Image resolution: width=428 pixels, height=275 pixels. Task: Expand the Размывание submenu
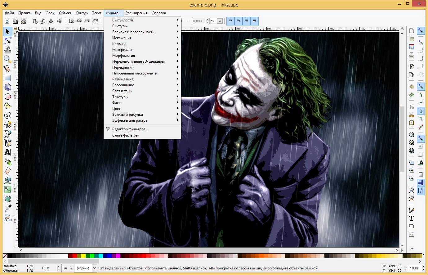(x=142, y=79)
